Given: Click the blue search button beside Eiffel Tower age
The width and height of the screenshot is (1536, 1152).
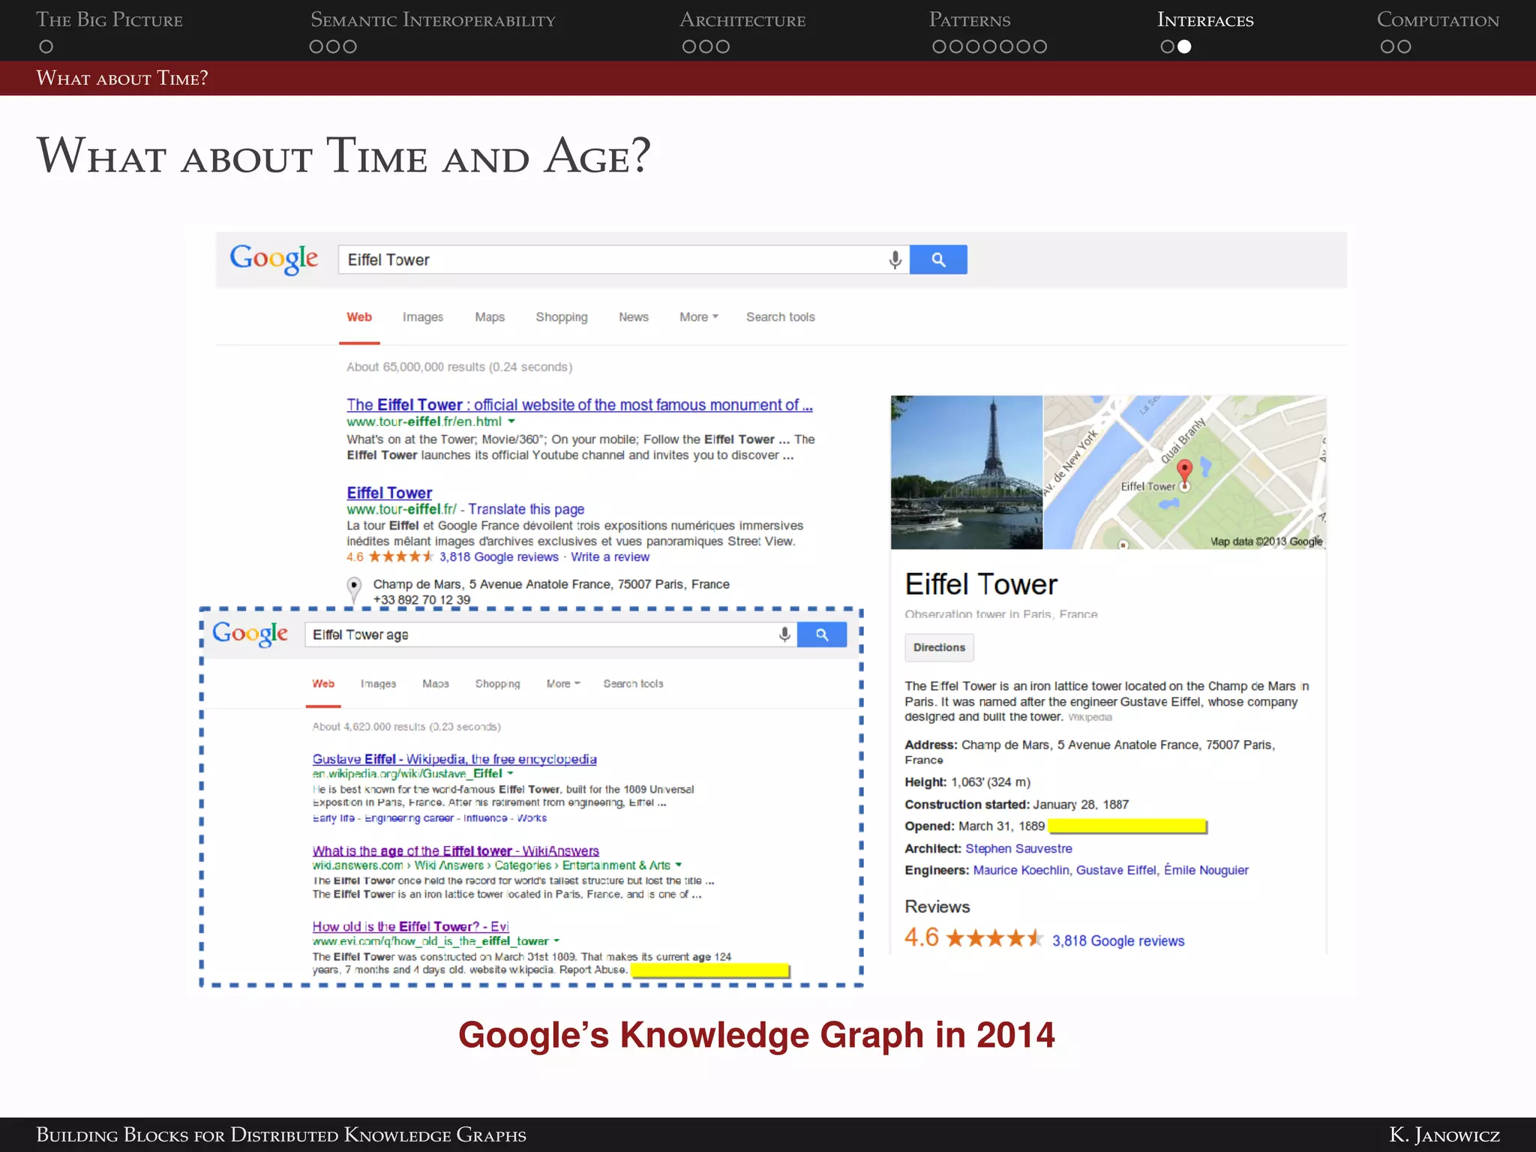Looking at the screenshot, I should (822, 634).
